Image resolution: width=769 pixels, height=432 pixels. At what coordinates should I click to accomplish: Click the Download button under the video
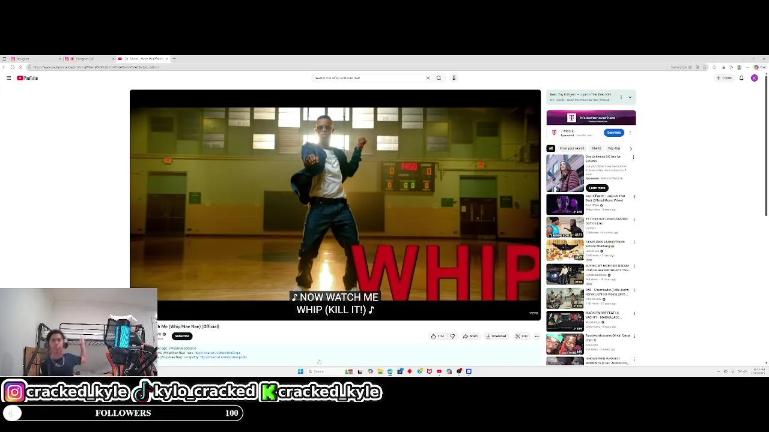(496, 336)
